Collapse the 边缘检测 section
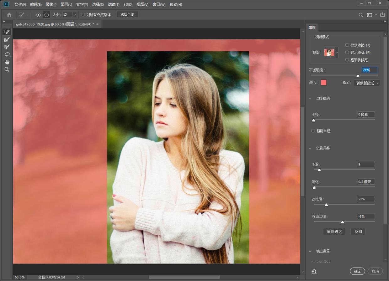The width and height of the screenshot is (389, 281). 310,99
